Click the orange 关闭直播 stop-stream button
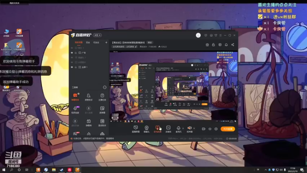The height and width of the screenshot is (173, 307). (228, 129)
